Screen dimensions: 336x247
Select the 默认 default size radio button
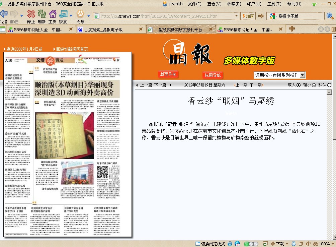[x=329, y=85]
